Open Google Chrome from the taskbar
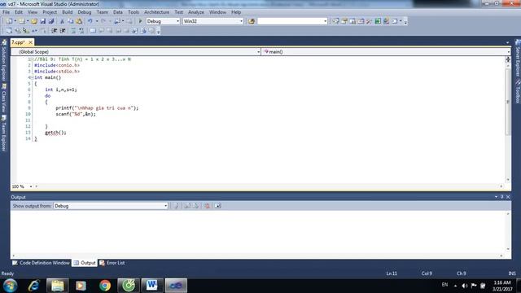521x293 pixels. 105,286
